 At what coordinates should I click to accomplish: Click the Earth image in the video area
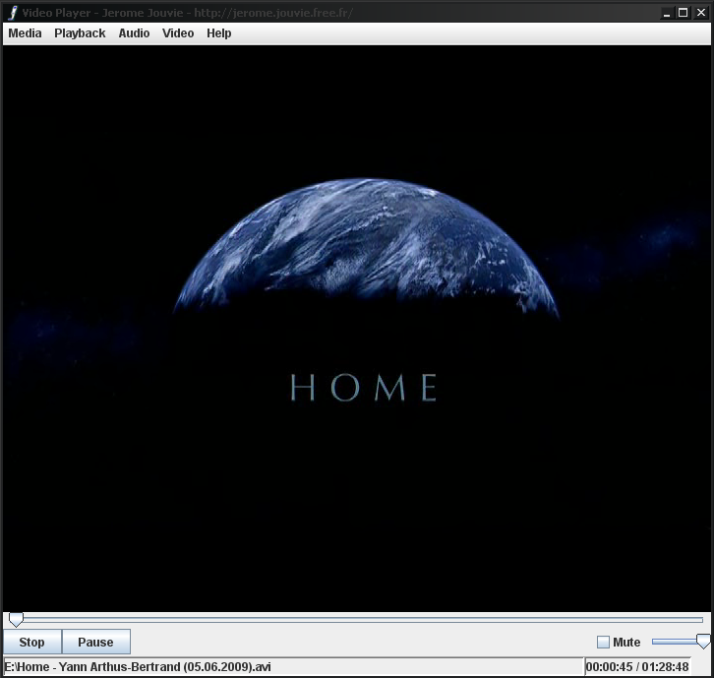tap(366, 248)
